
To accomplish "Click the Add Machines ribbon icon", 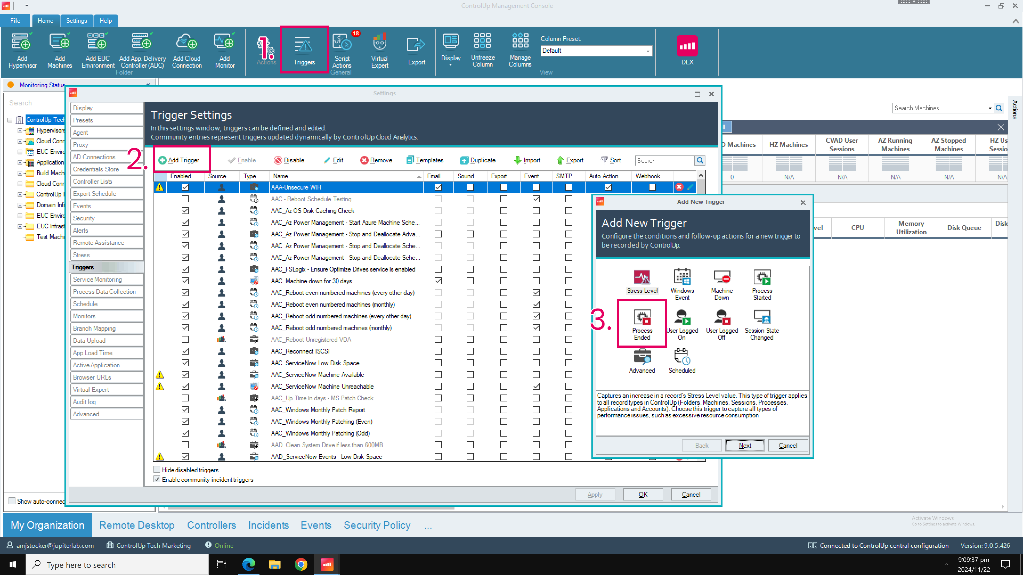I will click(x=60, y=50).
